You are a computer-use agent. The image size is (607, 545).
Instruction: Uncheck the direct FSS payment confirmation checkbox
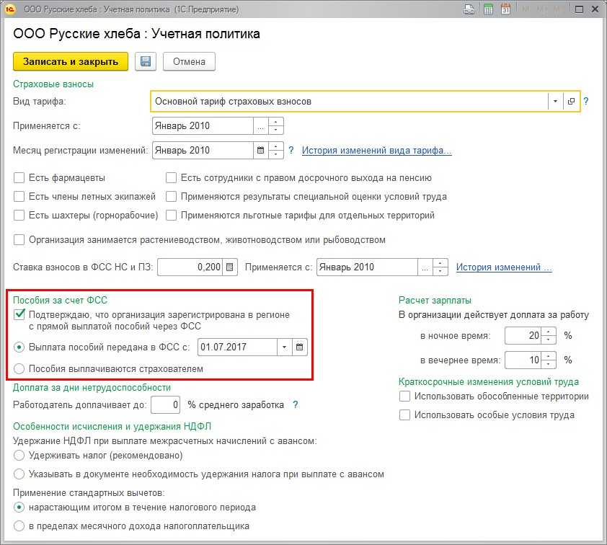(x=19, y=315)
